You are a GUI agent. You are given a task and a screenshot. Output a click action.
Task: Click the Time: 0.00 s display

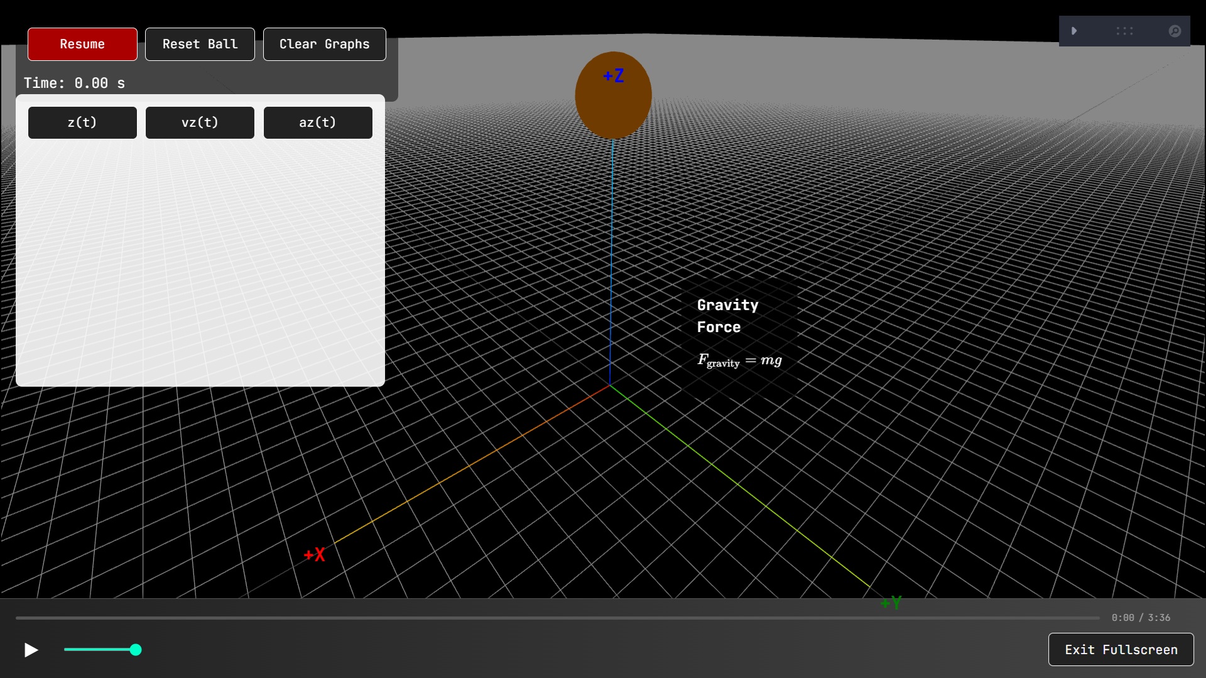74,82
